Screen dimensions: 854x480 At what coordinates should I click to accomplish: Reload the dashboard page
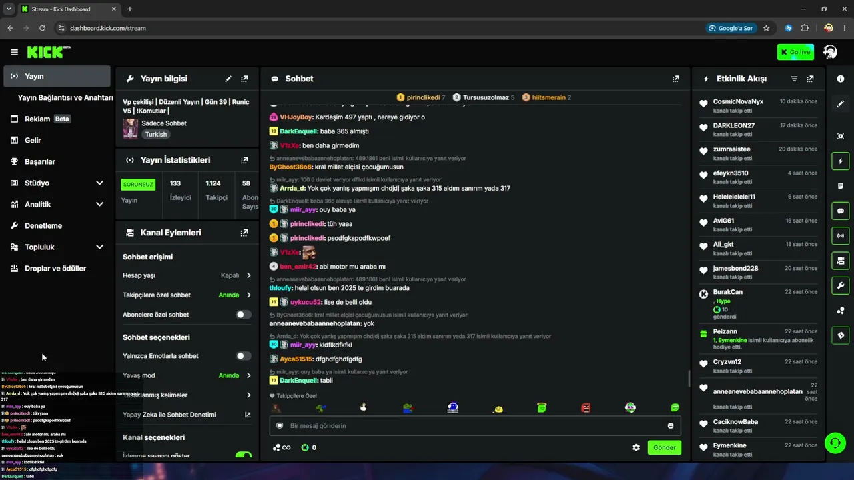[42, 28]
